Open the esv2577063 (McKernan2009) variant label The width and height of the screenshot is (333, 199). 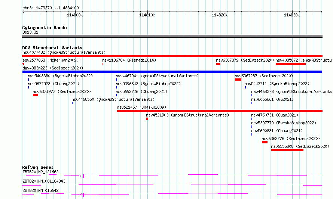[x=51, y=60]
